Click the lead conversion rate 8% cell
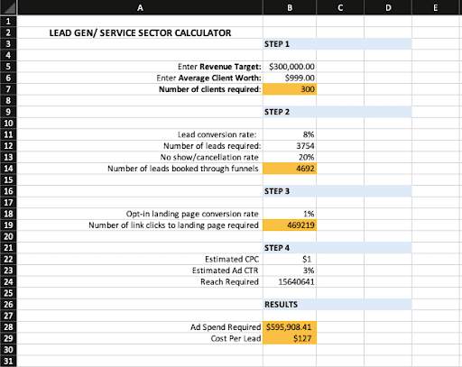462x367 pixels. tap(290, 134)
